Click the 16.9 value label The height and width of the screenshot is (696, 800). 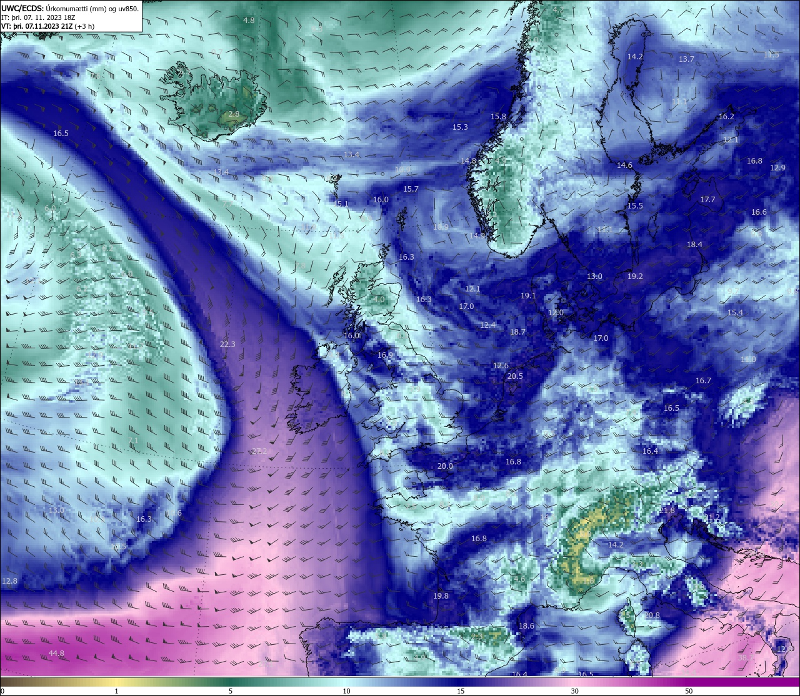(x=385, y=355)
